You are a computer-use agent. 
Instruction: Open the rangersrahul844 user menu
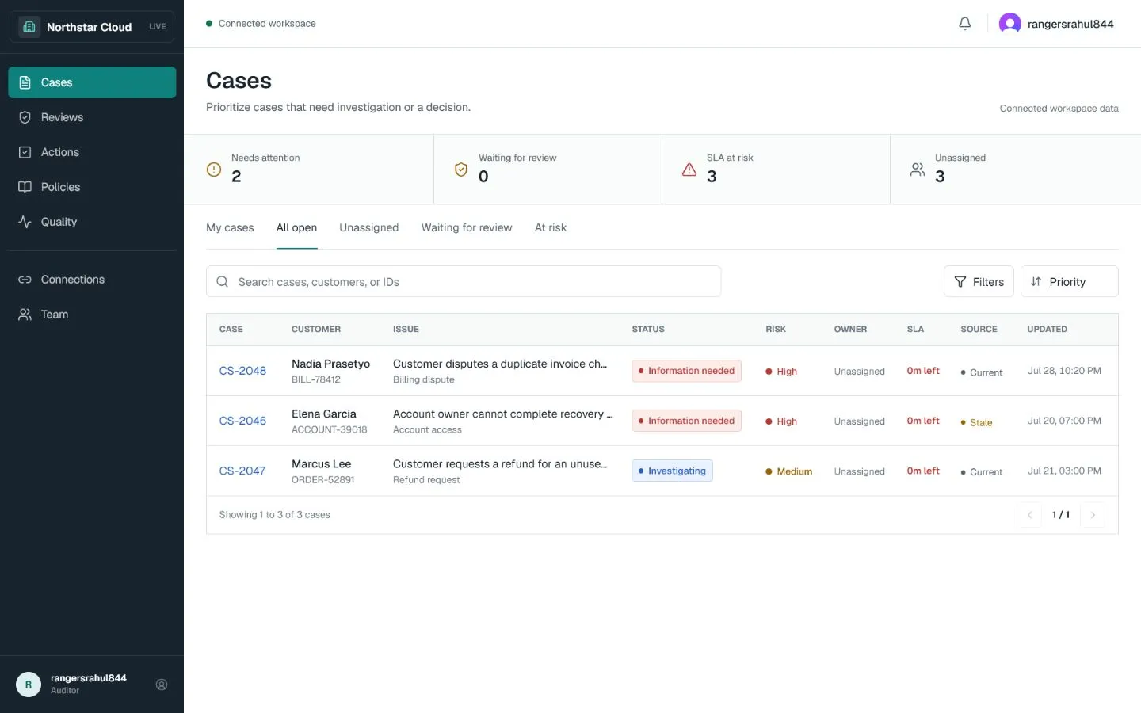1056,24
